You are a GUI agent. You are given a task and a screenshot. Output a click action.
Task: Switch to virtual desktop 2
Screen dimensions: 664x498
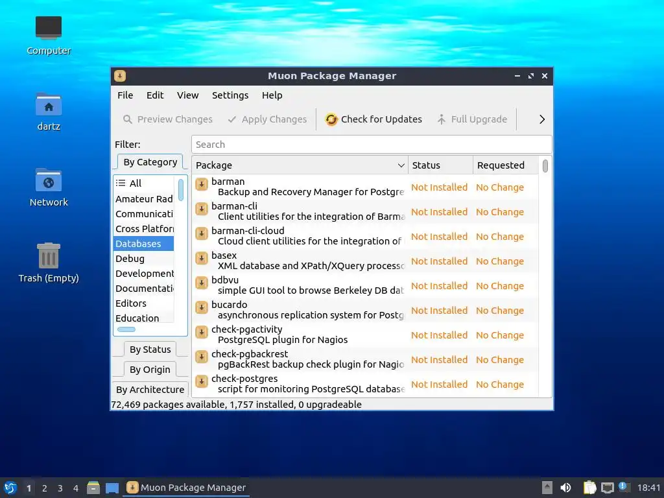45,488
